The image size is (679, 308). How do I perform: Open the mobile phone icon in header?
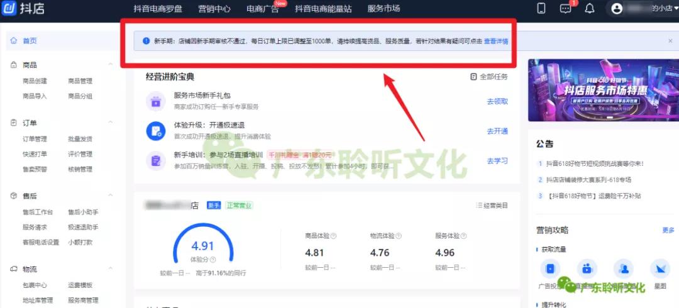[541, 8]
